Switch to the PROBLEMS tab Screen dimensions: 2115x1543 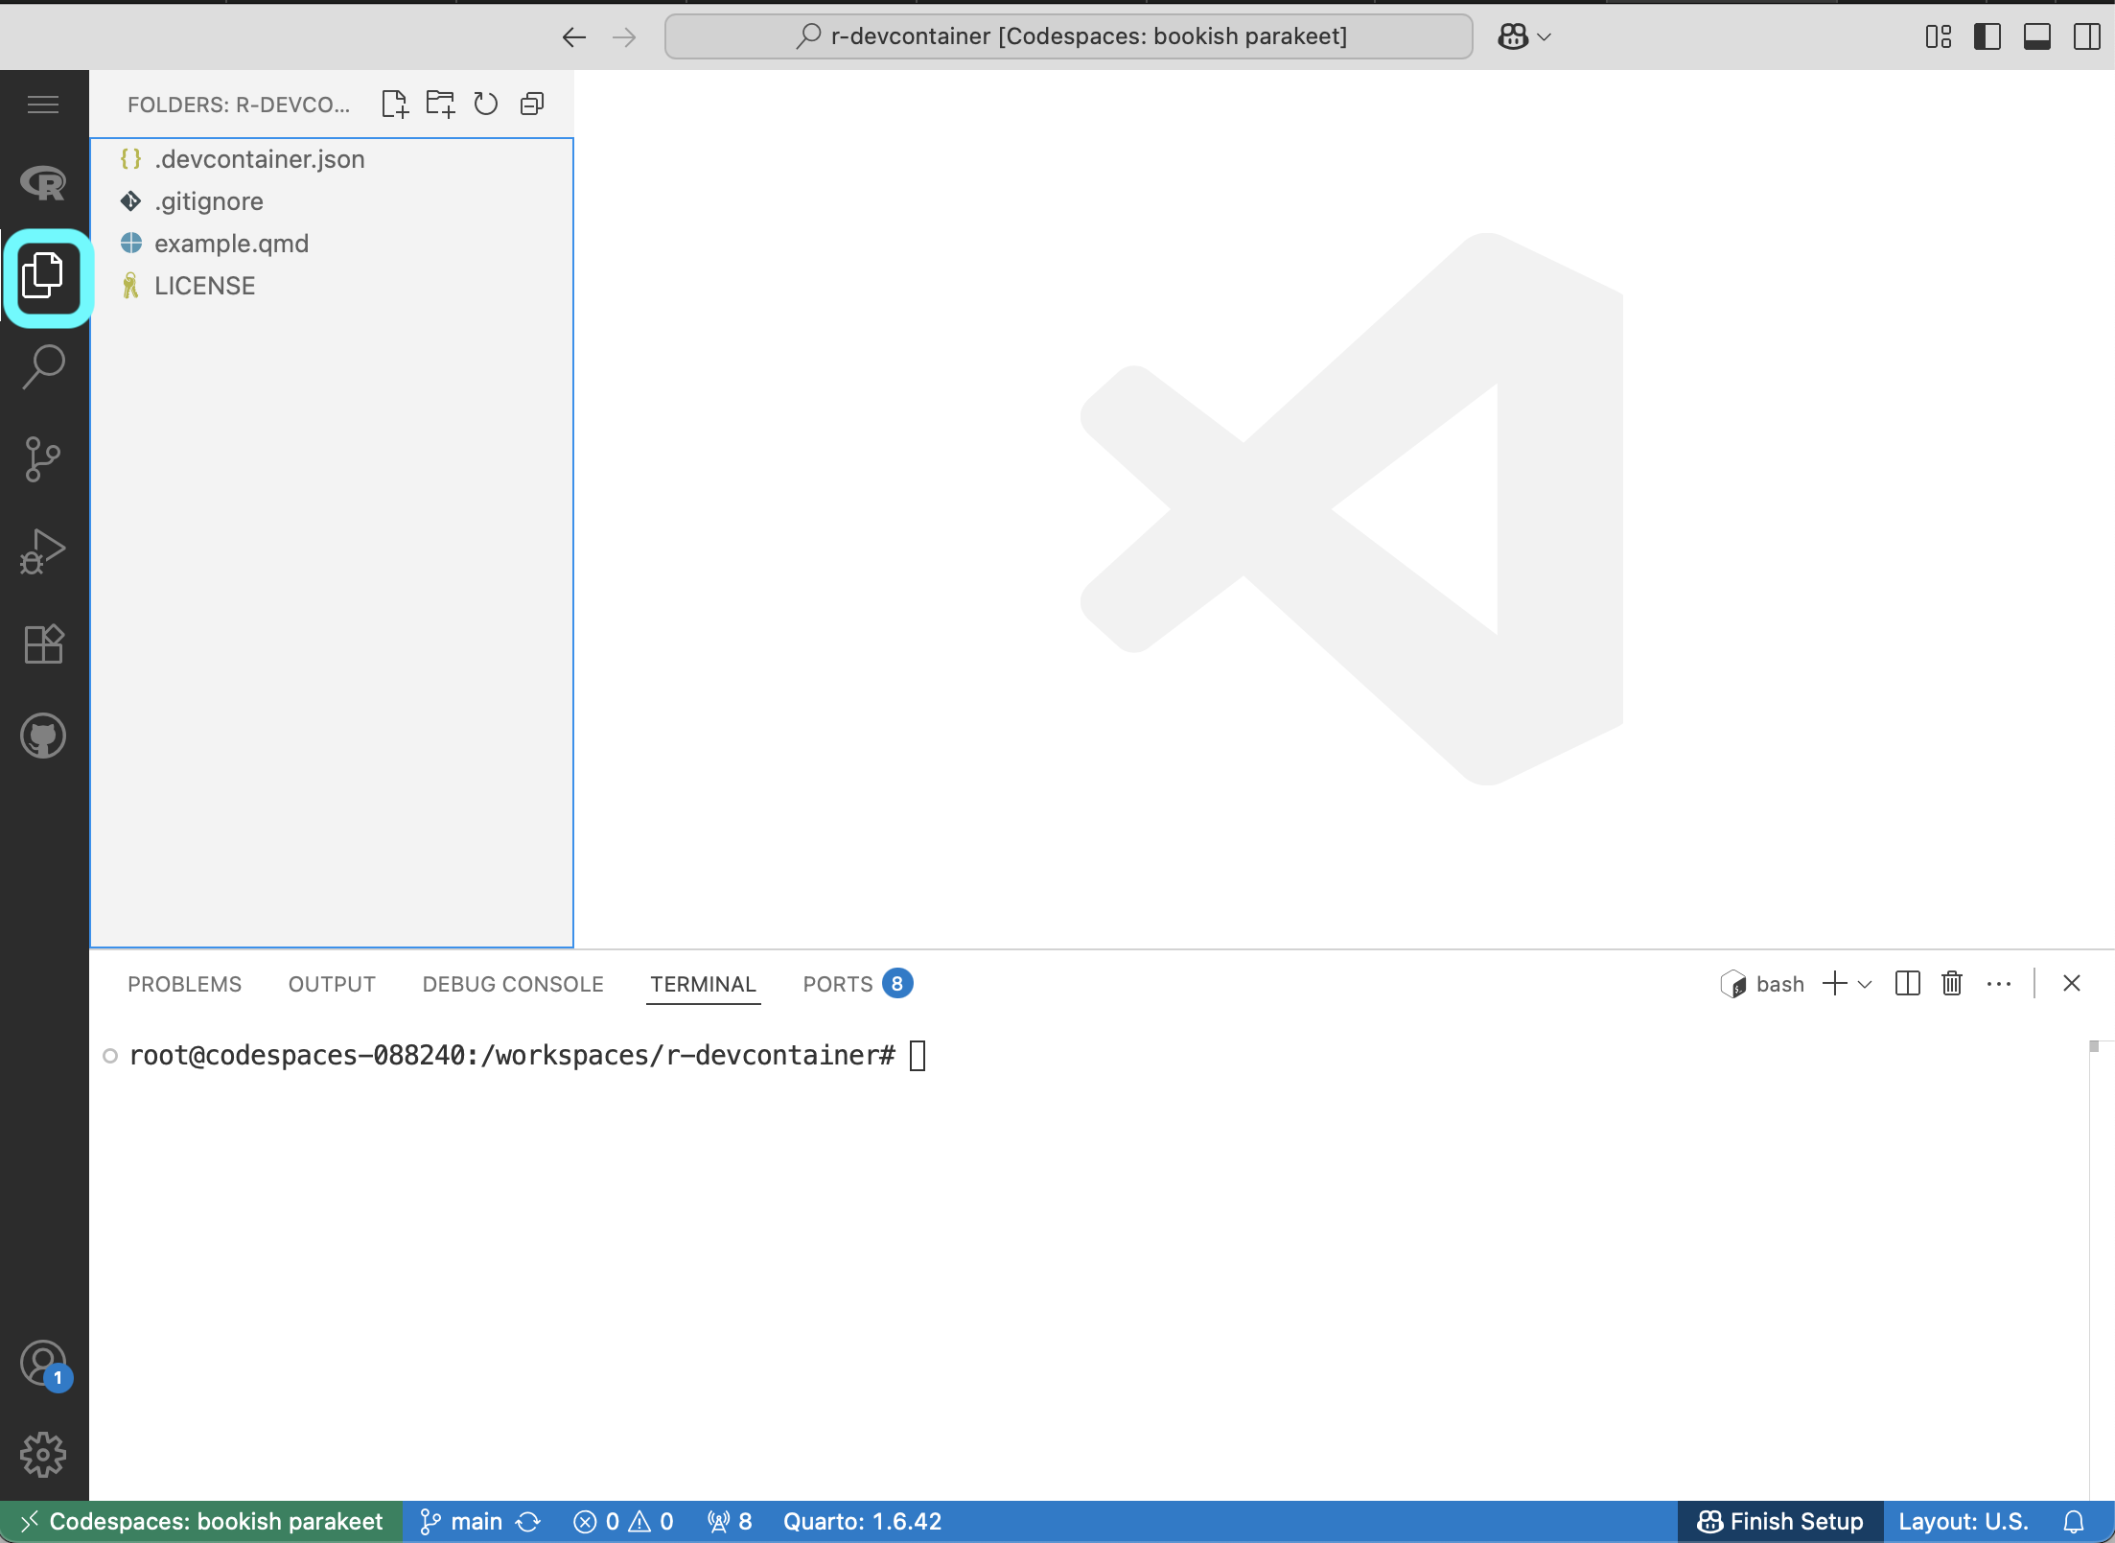[x=184, y=984]
